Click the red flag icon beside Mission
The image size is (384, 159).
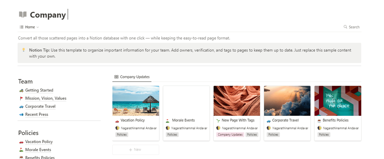pyautogui.click(x=21, y=98)
